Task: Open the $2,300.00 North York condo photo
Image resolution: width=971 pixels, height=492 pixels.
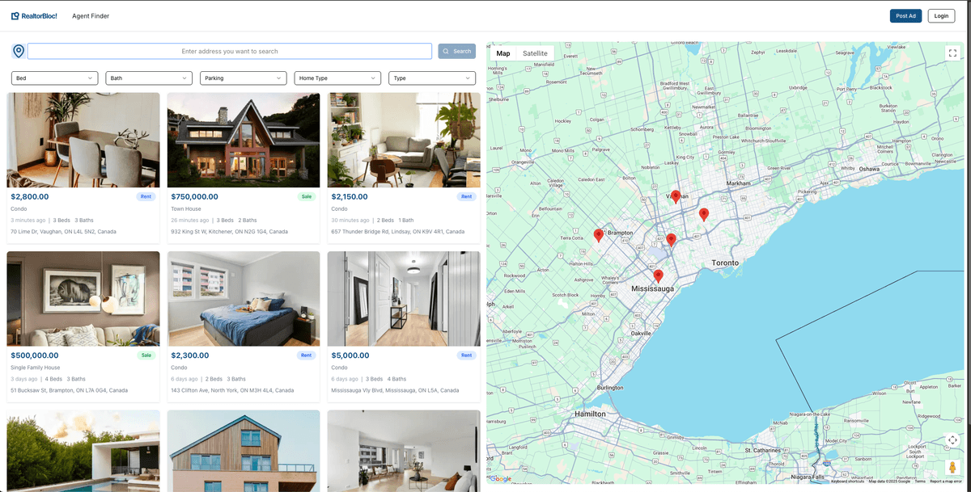Action: (x=244, y=299)
